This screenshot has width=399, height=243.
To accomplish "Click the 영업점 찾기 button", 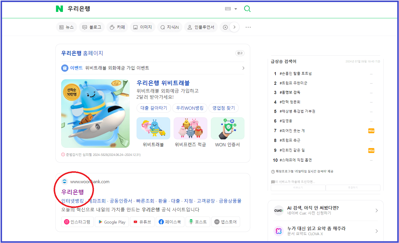I will pyautogui.click(x=224, y=108).
